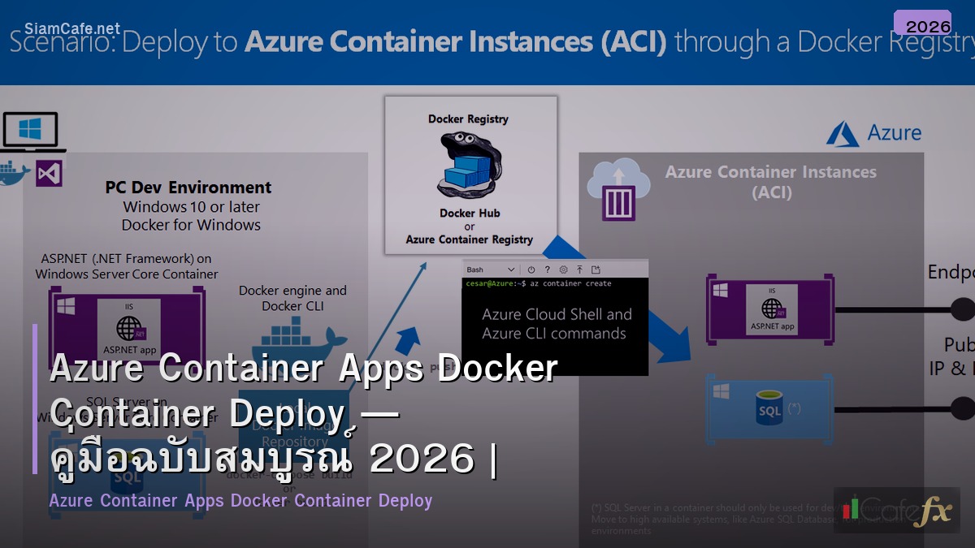Image resolution: width=975 pixels, height=548 pixels.
Task: Open a new Cloud Shell window icon
Action: (x=596, y=270)
